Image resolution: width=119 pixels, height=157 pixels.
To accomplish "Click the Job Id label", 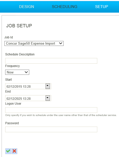I will [9, 37].
